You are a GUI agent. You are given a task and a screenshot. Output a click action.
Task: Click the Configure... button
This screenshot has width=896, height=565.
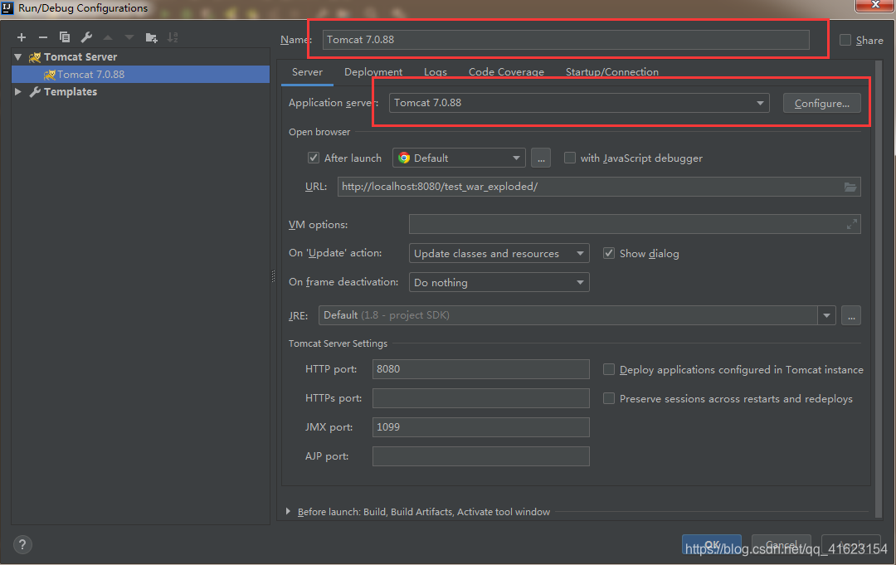[x=821, y=104]
